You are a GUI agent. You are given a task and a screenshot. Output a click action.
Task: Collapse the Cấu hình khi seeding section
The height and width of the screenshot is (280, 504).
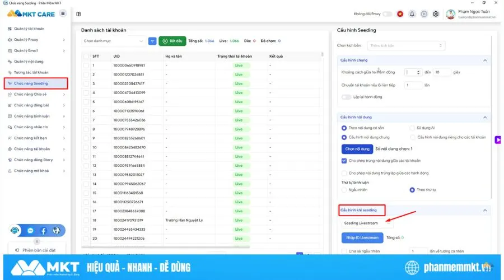tap(485, 211)
